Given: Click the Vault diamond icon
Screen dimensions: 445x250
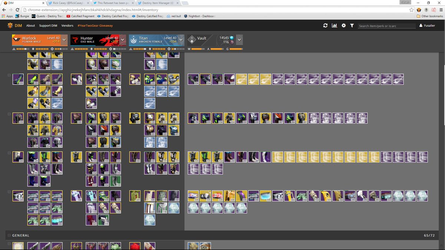Looking at the screenshot, I should click(192, 40).
